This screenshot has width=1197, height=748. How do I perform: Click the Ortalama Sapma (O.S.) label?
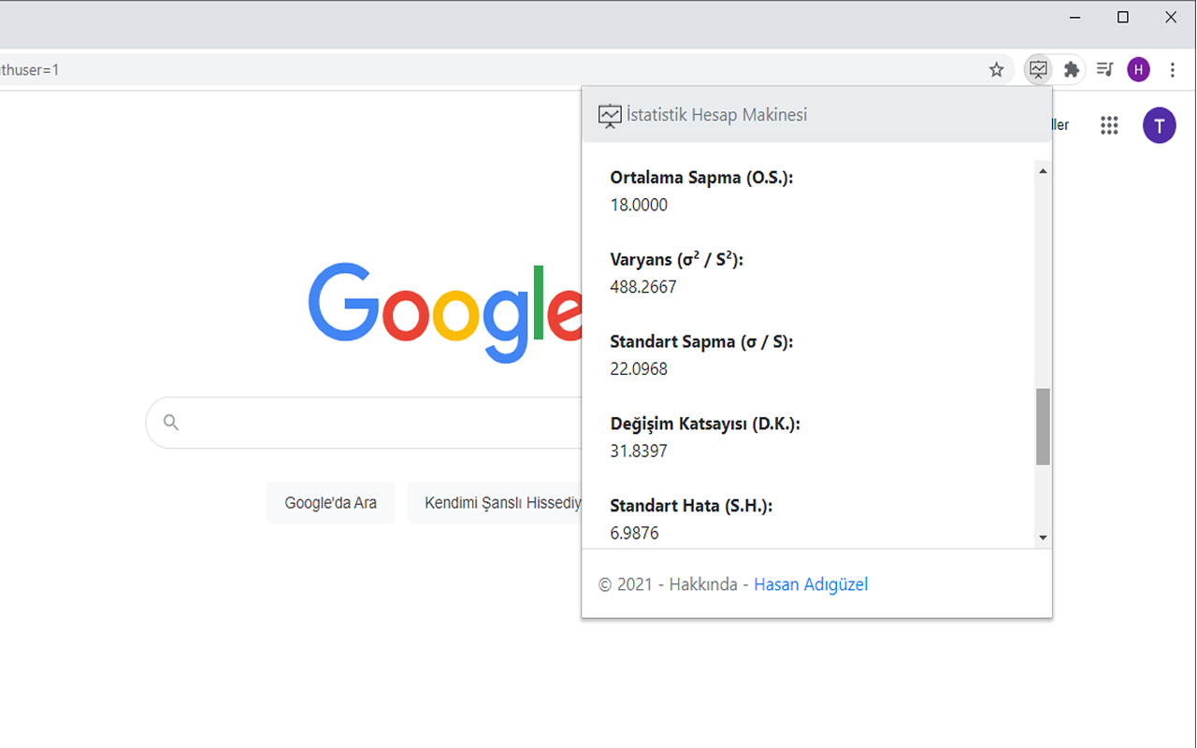click(701, 178)
